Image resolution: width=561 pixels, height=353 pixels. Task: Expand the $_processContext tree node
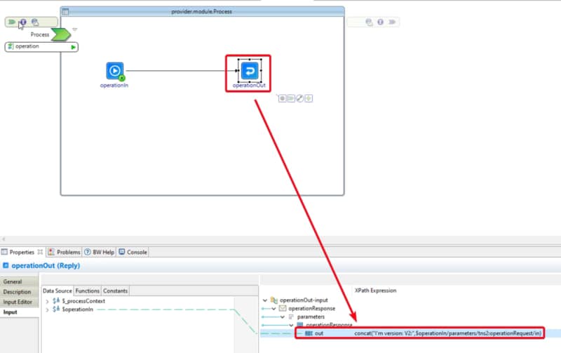pos(47,301)
